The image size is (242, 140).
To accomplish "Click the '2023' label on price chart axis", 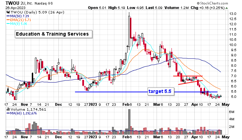I will coord(93,104).
